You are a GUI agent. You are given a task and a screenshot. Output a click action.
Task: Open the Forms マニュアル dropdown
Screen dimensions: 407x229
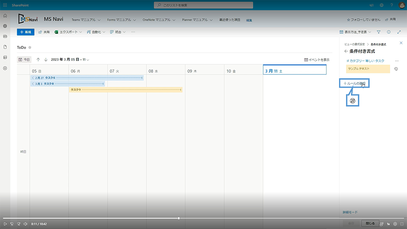pyautogui.click(x=121, y=20)
